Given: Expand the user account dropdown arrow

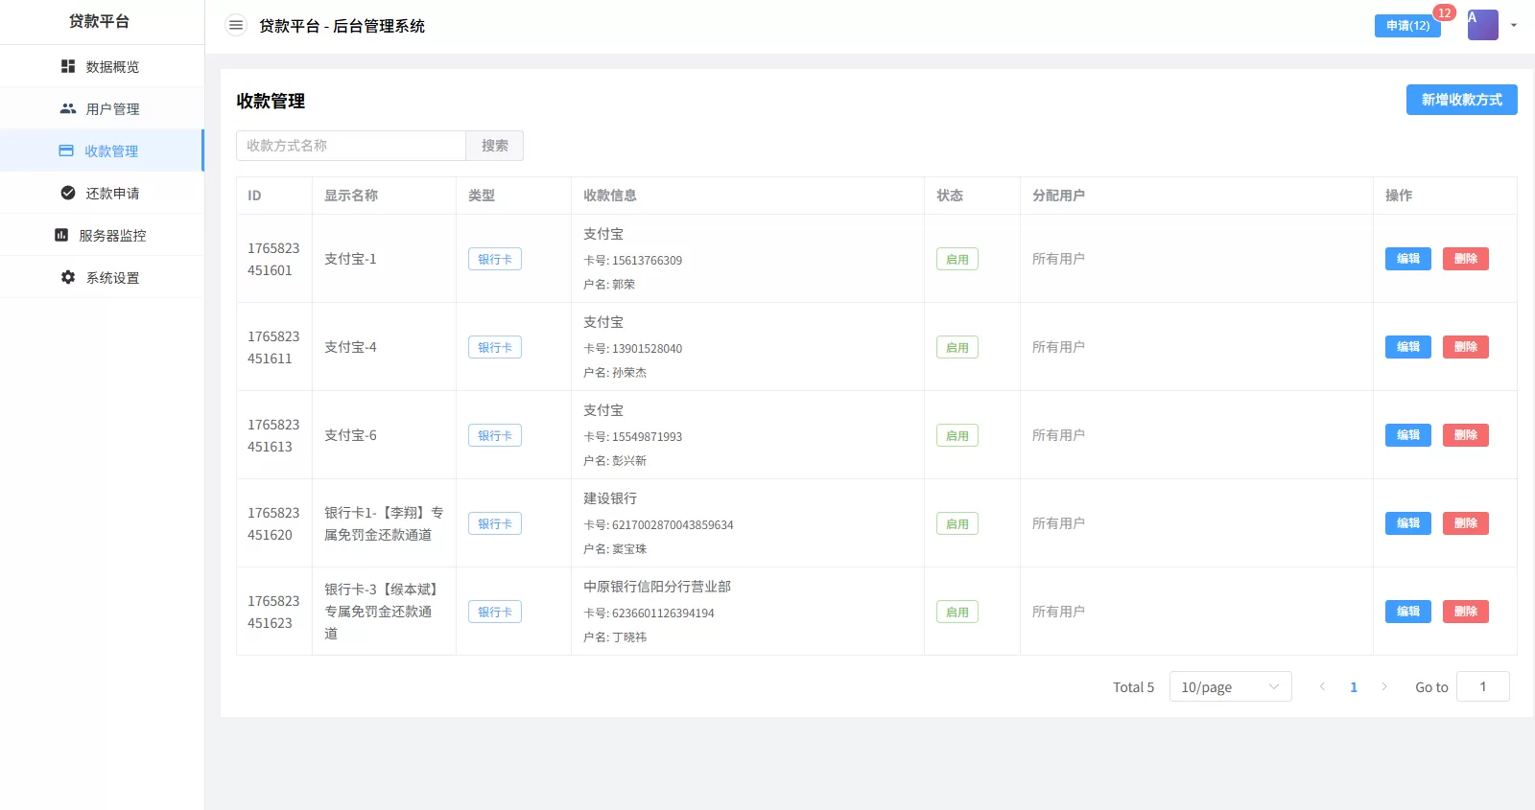Looking at the screenshot, I should click(1514, 26).
